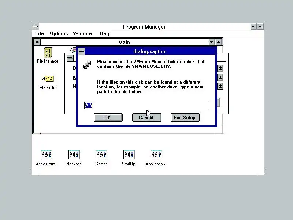Open the Accessories program group
This screenshot has height=220, width=293.
pyautogui.click(x=47, y=158)
